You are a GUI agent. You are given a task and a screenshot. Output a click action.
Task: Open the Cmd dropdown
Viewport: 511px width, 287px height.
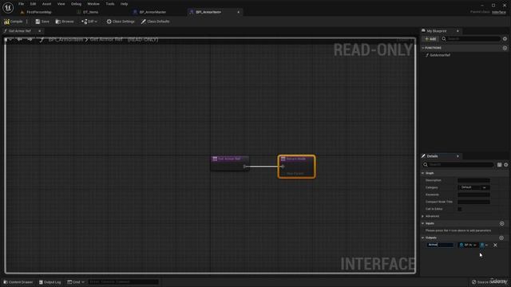click(76, 282)
